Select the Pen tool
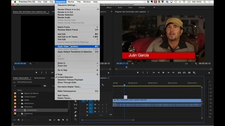 (x=76, y=112)
